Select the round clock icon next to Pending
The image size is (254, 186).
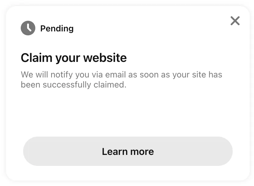28,28
